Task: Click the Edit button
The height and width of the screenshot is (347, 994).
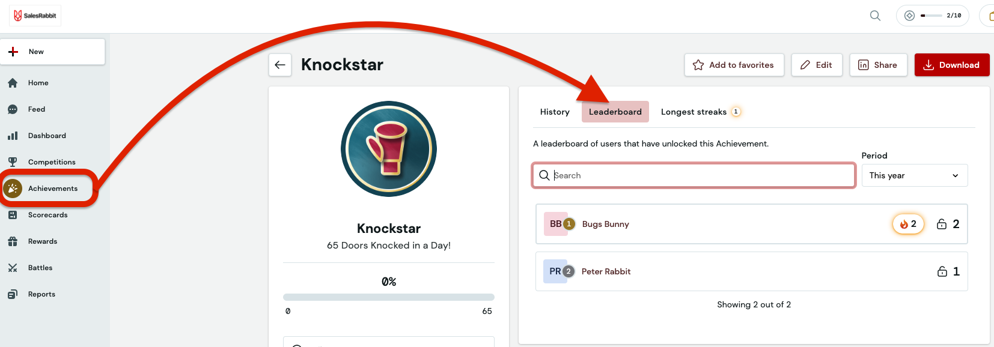Action: 817,65
